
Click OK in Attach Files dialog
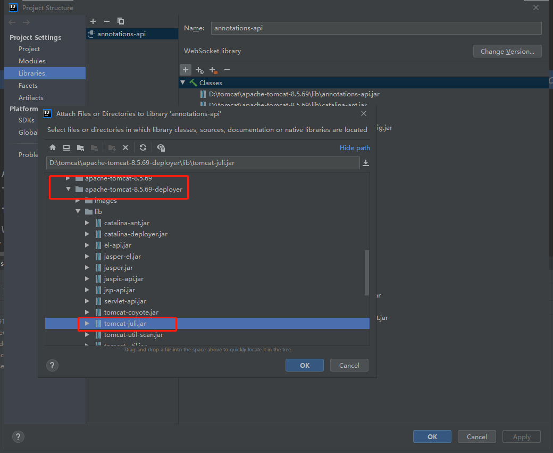pos(304,366)
